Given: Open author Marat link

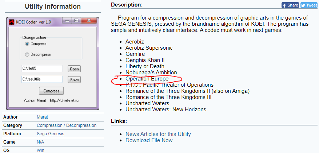Looking at the screenshot, I should (x=42, y=117).
